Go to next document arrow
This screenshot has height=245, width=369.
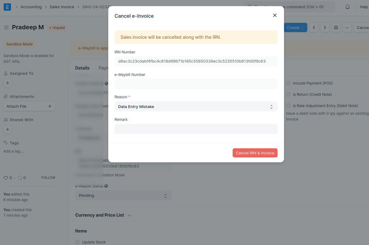pos(325,27)
